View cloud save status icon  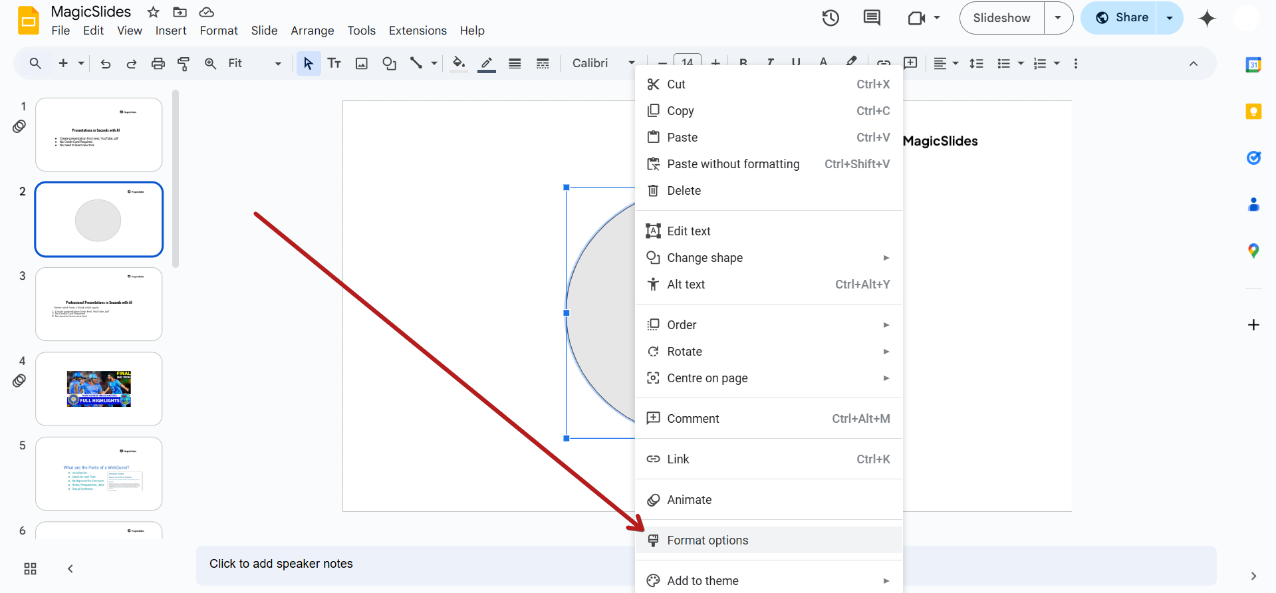click(207, 12)
